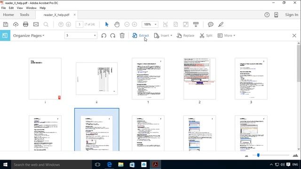Adjust the thumbnail size slider handle
This screenshot has height=169, width=301.
(258, 155)
